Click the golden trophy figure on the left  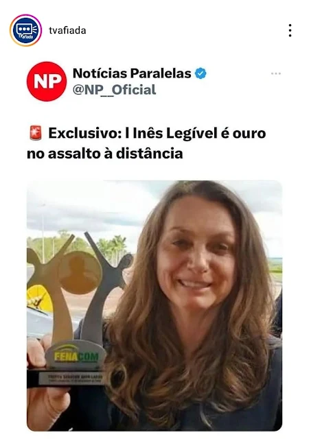52,288
